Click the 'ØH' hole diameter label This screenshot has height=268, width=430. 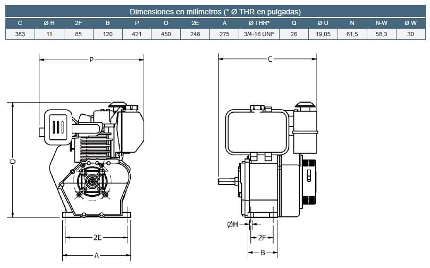pyautogui.click(x=233, y=224)
